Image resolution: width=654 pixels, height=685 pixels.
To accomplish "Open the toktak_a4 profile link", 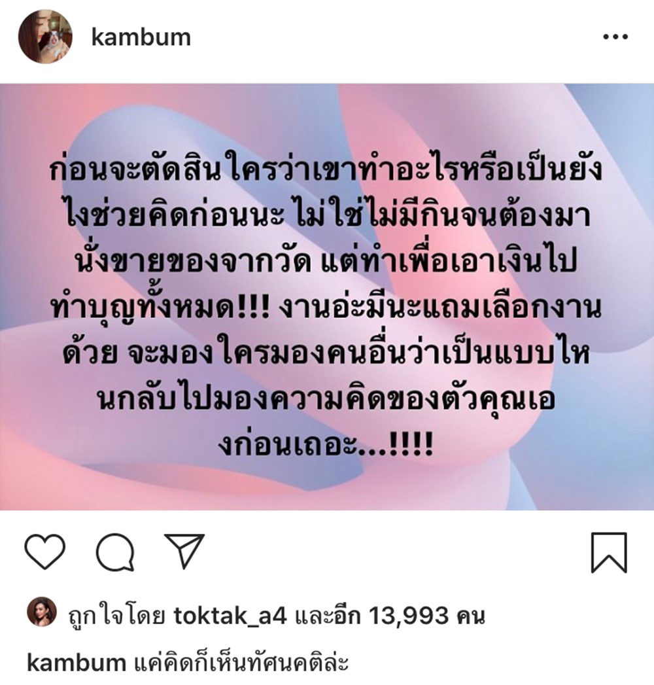I will coord(230,616).
